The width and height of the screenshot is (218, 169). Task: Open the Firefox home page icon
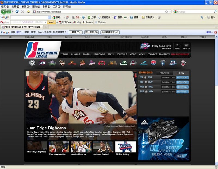(x=28, y=12)
